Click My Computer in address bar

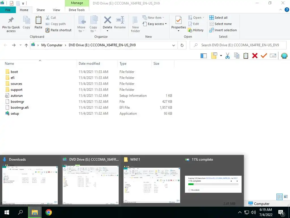click(52, 45)
